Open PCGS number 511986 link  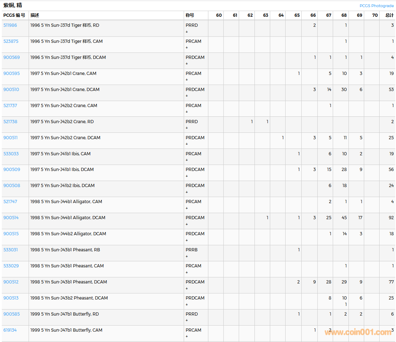tap(10, 25)
